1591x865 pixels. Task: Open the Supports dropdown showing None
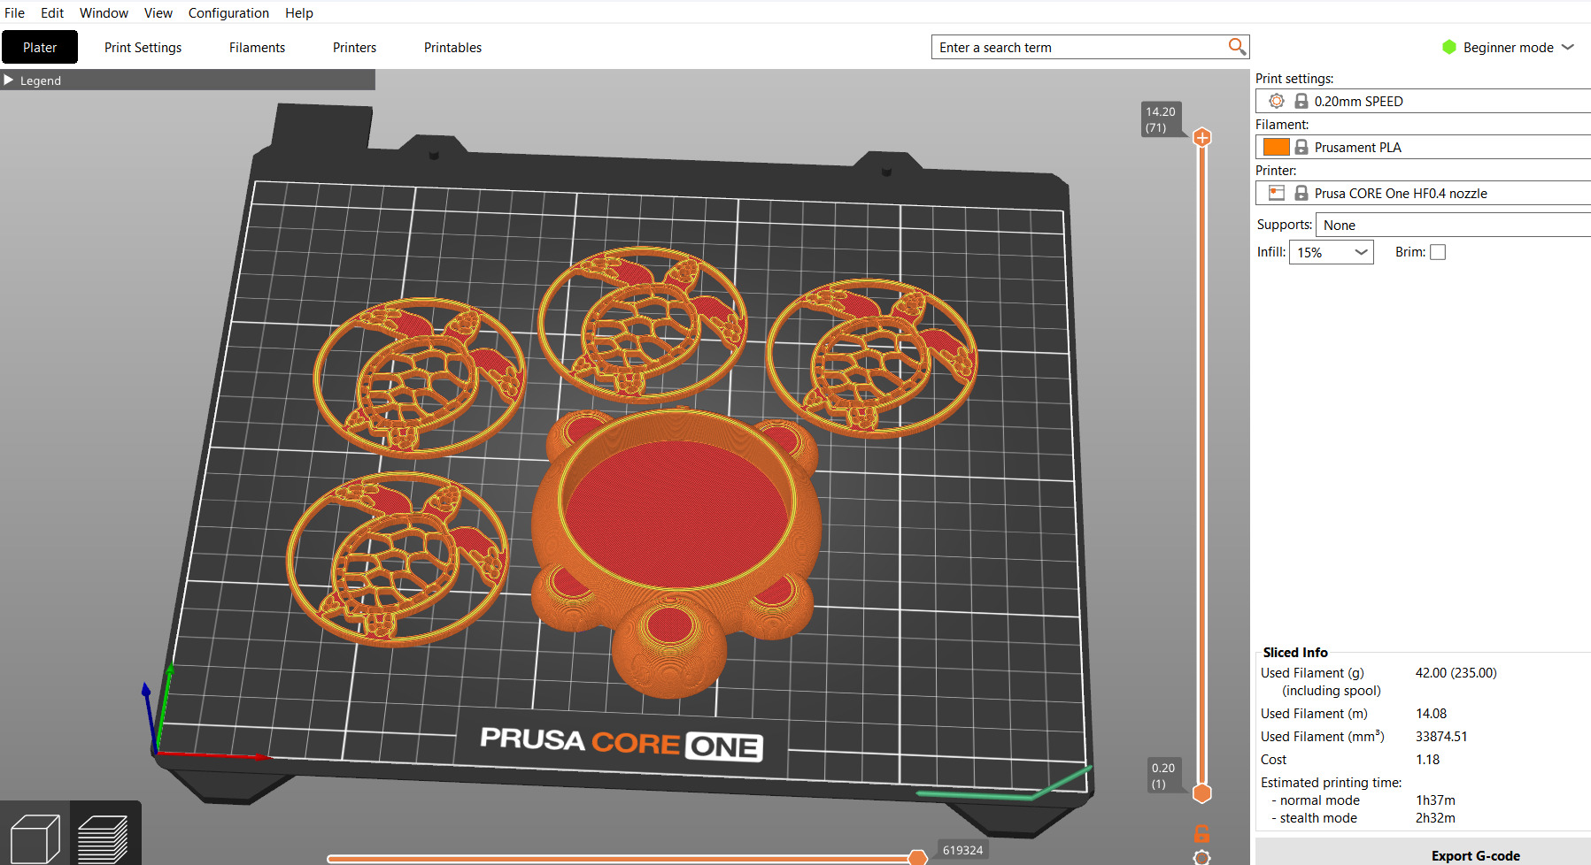pyautogui.click(x=1453, y=225)
